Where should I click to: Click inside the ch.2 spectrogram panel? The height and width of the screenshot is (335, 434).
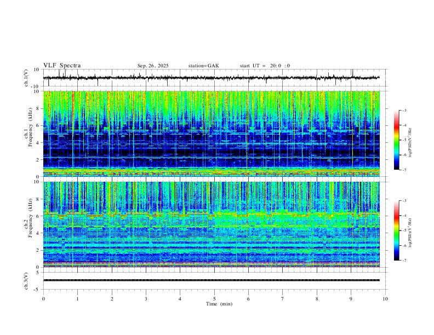[x=211, y=224]
